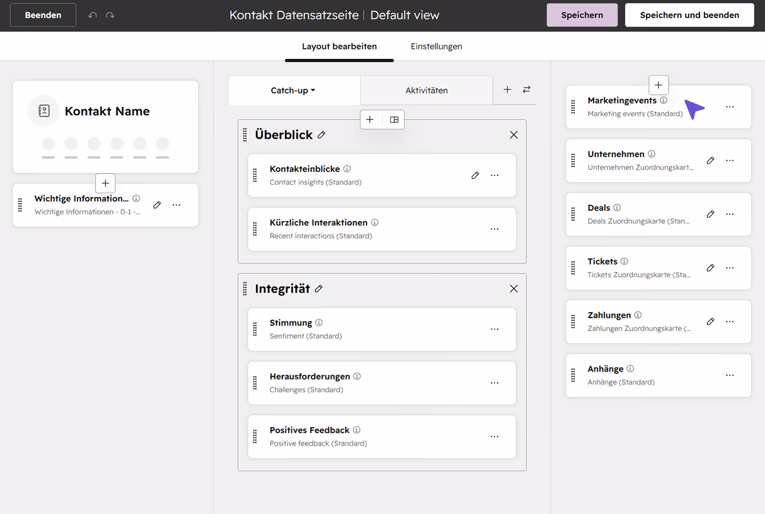Click the Tickets Zuordnungskarte subtitle text

(639, 274)
